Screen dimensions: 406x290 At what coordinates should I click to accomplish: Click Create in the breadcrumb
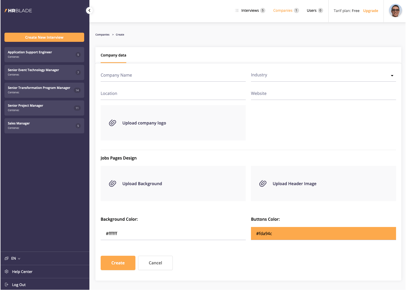tap(120, 35)
